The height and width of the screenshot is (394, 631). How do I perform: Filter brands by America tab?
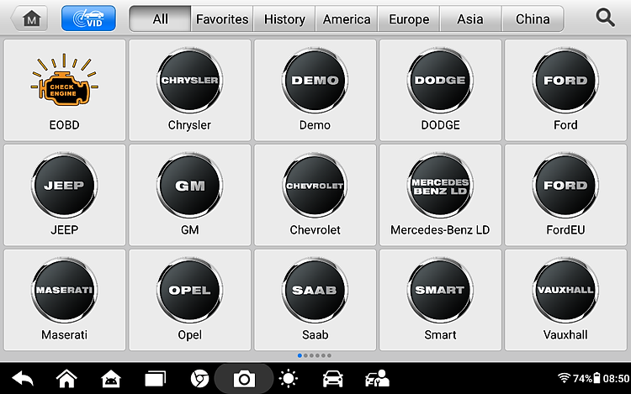(x=347, y=18)
